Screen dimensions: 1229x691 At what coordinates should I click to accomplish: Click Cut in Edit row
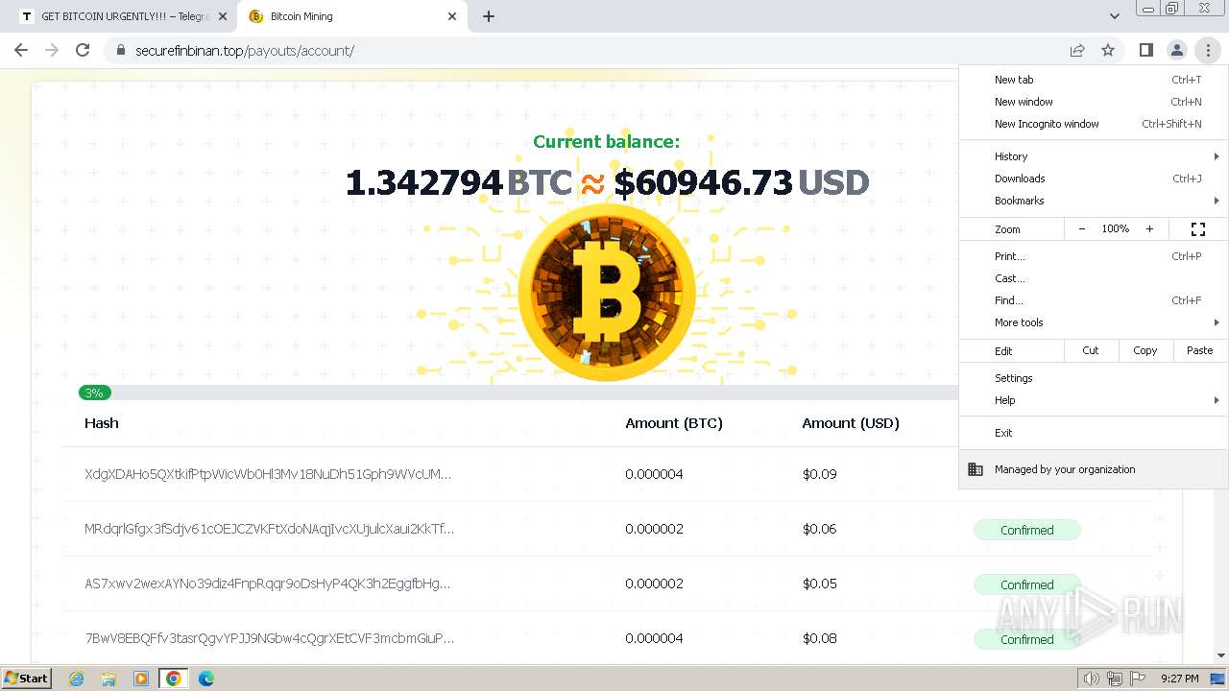tap(1091, 350)
